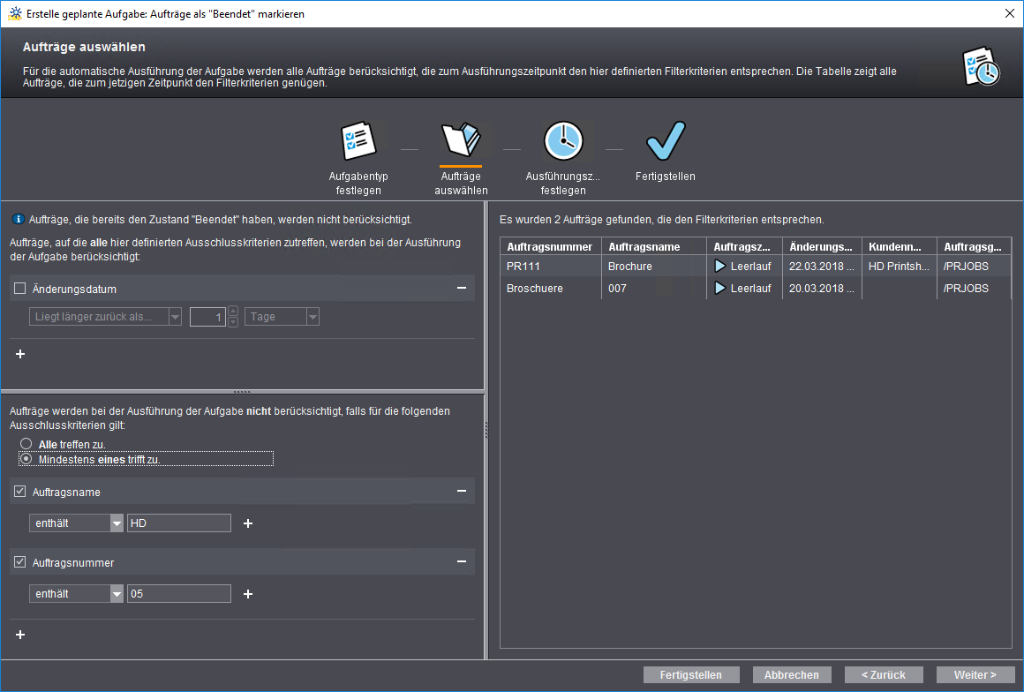Enable the Änderungsdatum checkbox
The image size is (1024, 692).
click(x=20, y=289)
